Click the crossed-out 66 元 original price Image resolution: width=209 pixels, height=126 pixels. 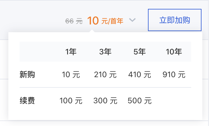coord(74,21)
